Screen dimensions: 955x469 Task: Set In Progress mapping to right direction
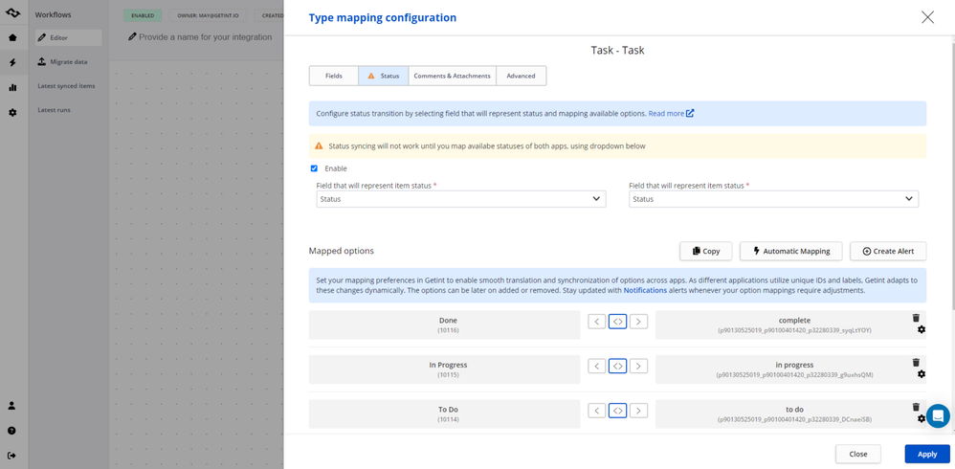[638, 366]
